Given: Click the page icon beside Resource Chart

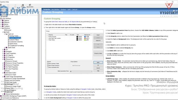Looking at the screenshot, I should [x=5, y=75].
